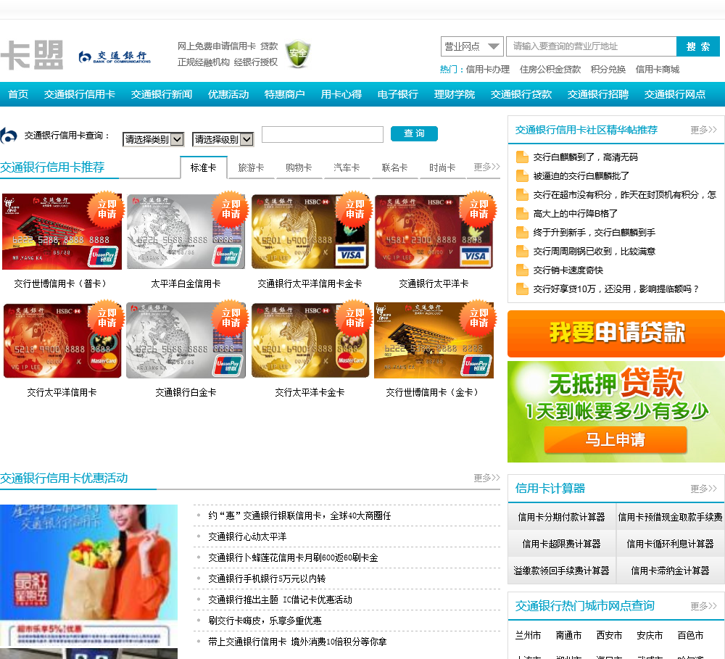
Task: Expand 更多 in 信用卡计算器 panel
Action: pos(703,489)
